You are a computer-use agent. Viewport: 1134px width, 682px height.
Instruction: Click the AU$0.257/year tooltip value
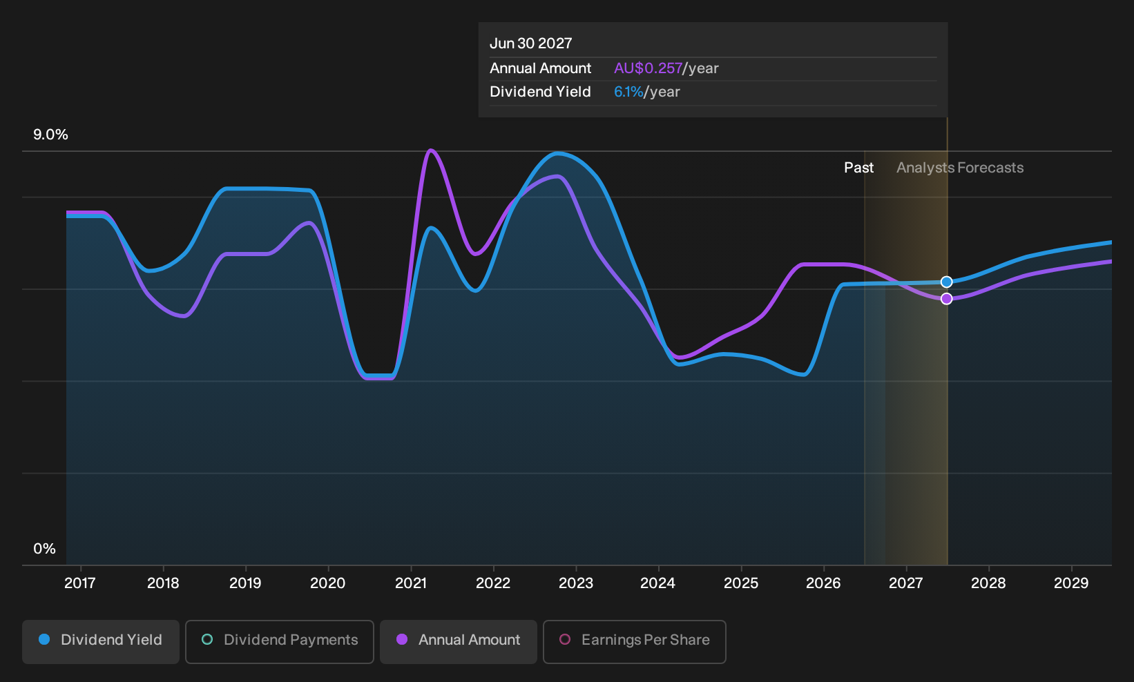point(666,68)
